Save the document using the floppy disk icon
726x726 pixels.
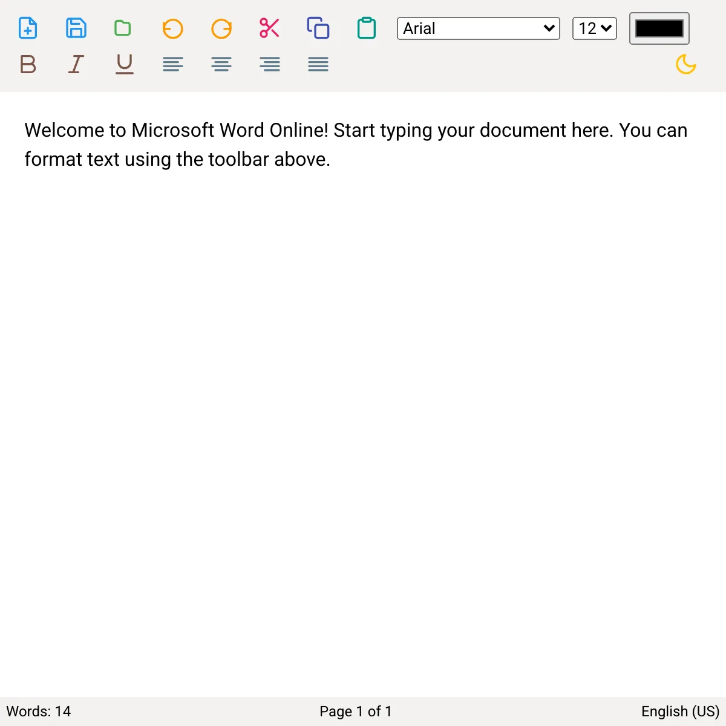tap(76, 28)
